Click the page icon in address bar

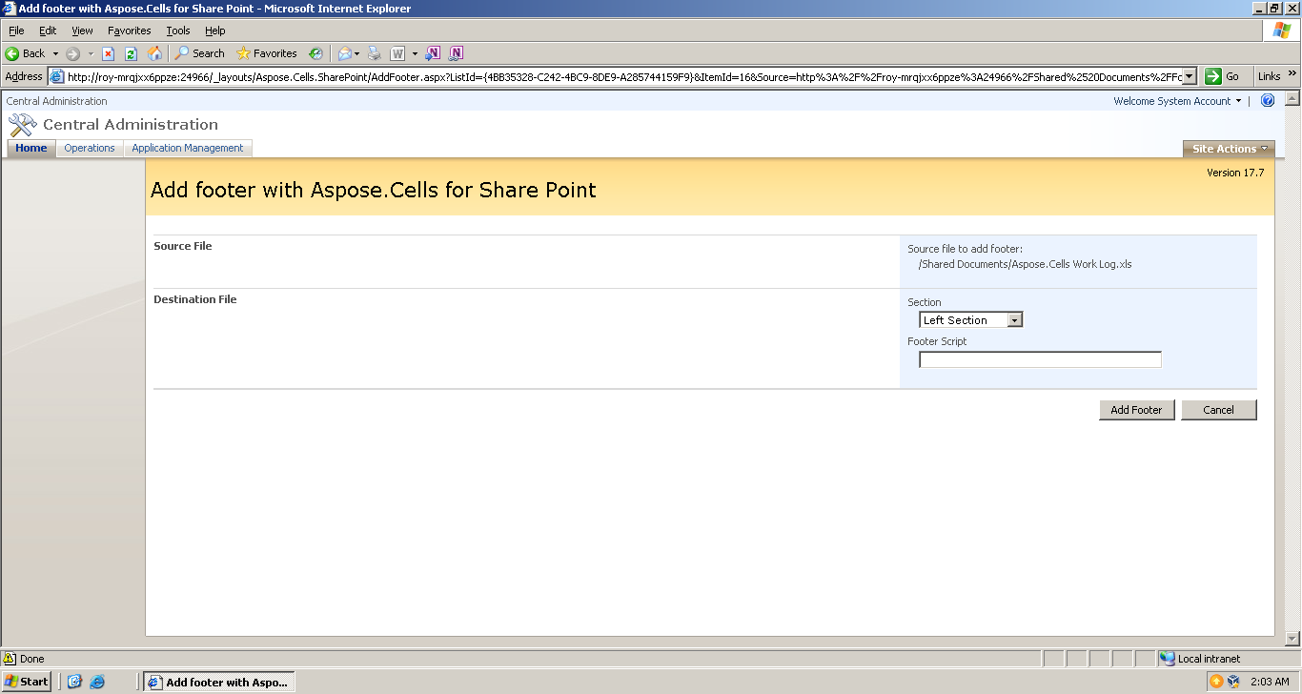[57, 76]
